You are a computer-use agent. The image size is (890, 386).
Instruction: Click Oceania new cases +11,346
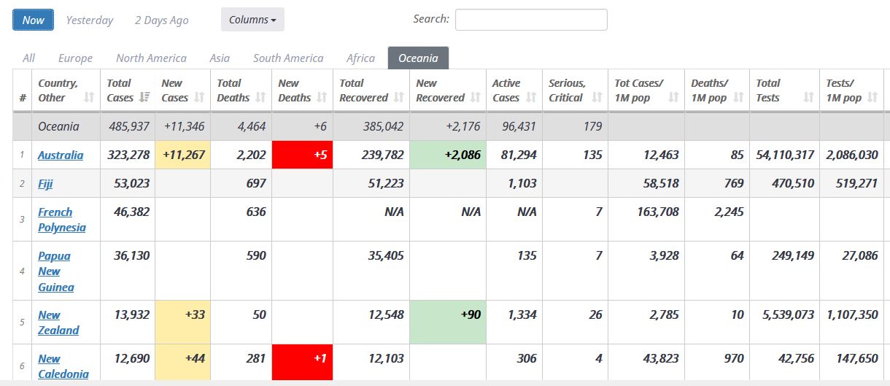coord(185,126)
